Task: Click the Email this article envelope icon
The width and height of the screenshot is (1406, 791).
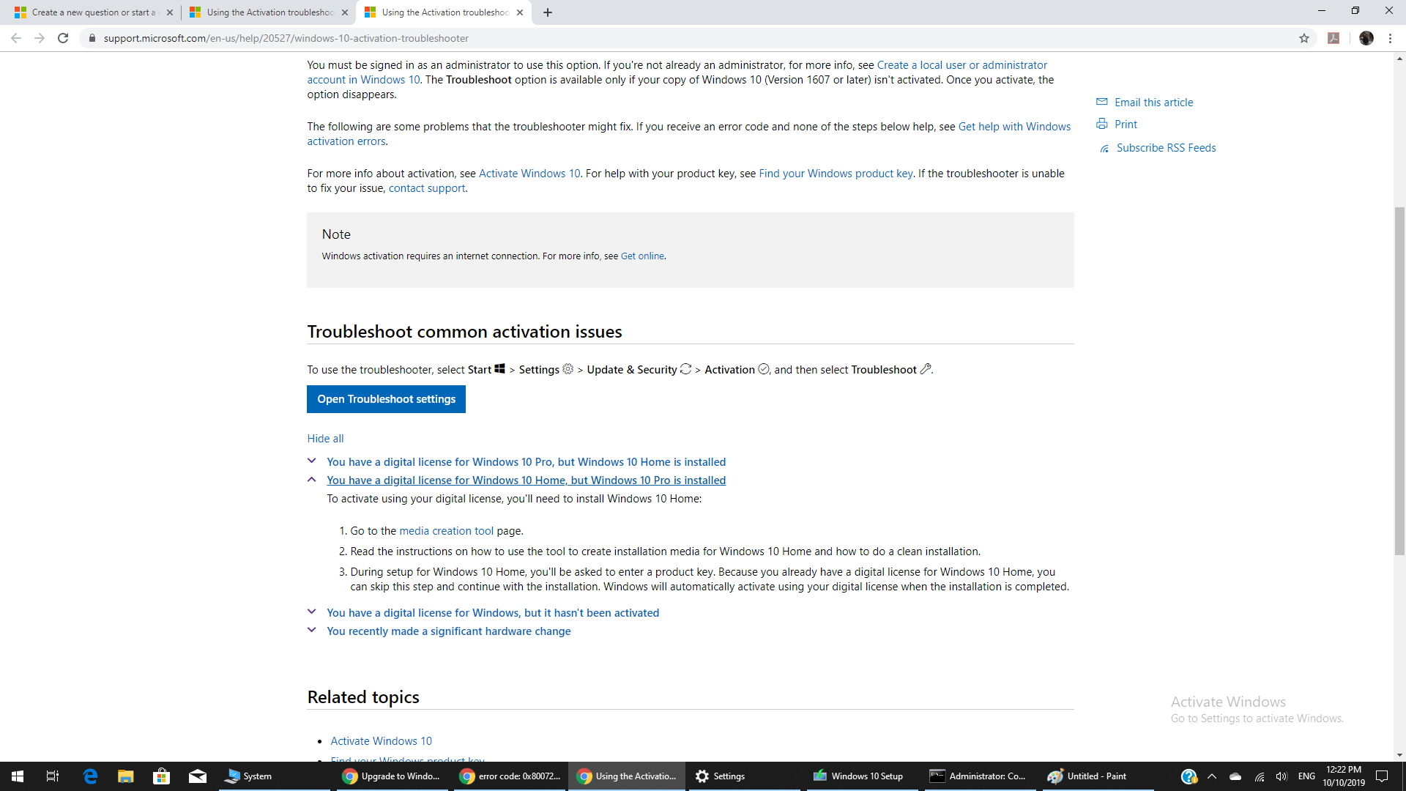Action: (1101, 102)
